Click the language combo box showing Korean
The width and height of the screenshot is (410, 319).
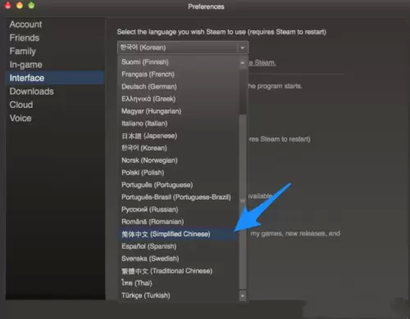183,47
